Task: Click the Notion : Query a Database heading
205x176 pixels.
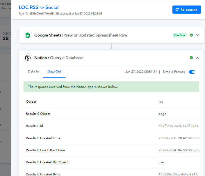Action: point(58,58)
